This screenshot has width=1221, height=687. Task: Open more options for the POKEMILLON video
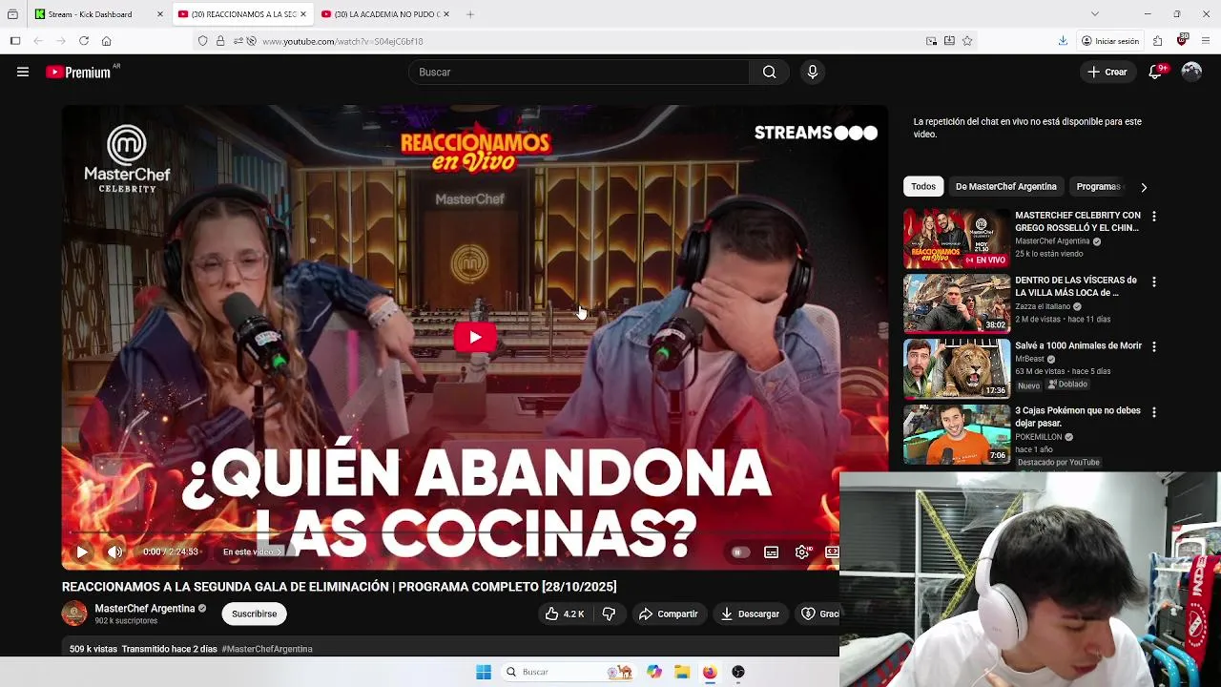point(1154,412)
